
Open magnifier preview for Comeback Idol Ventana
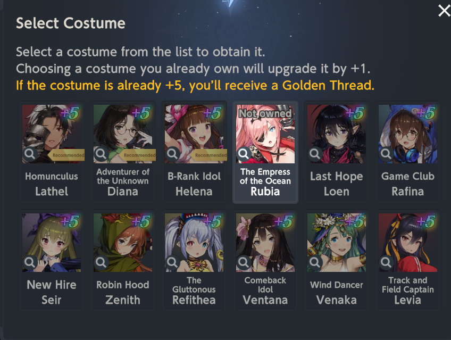[x=244, y=262]
